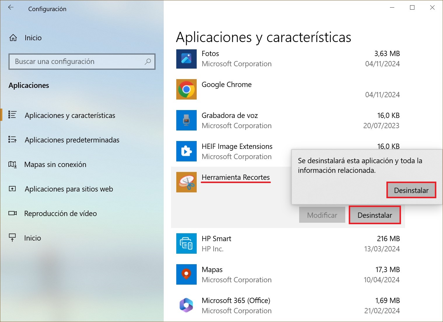
Task: Minimize the Configuración window
Action: pos(392,8)
